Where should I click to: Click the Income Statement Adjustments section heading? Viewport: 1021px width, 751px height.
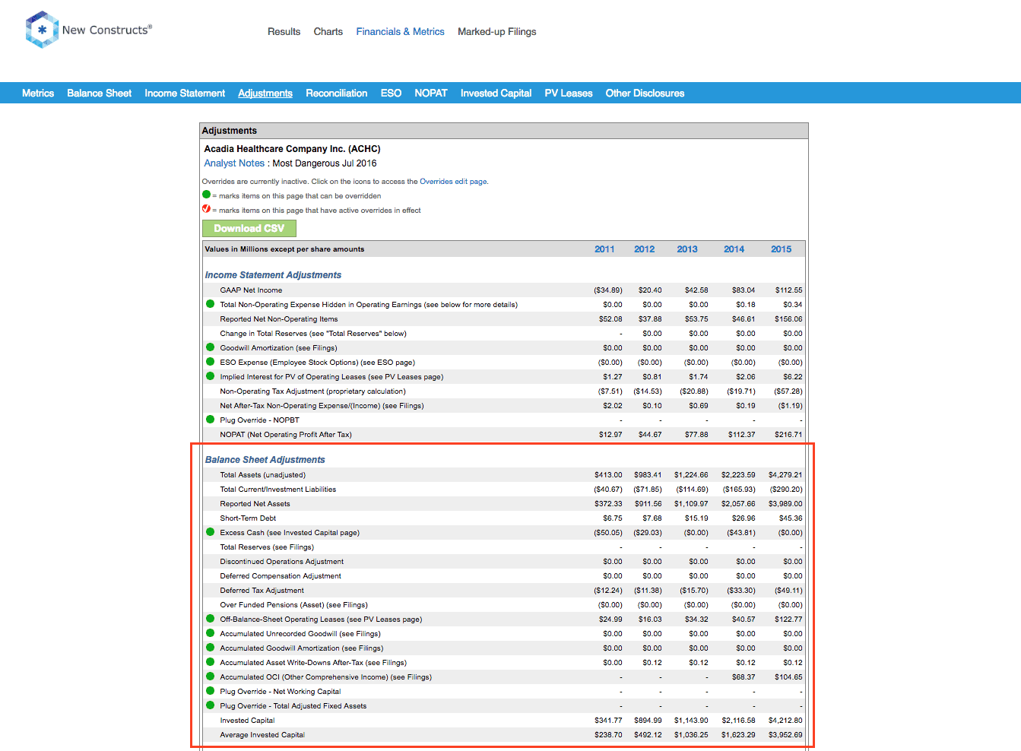coord(273,275)
